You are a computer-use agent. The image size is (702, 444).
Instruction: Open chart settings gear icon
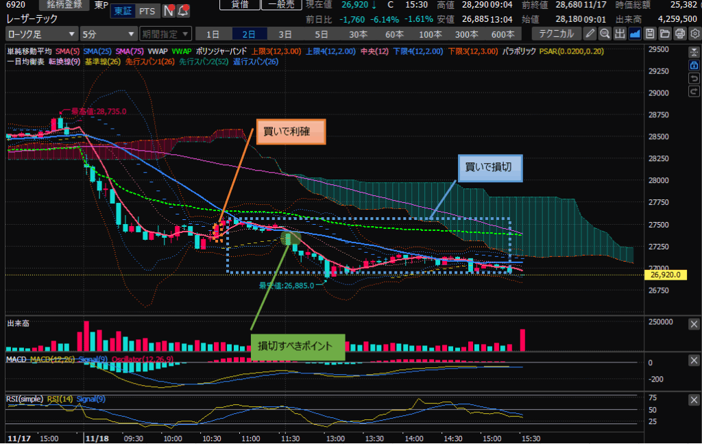point(694,33)
